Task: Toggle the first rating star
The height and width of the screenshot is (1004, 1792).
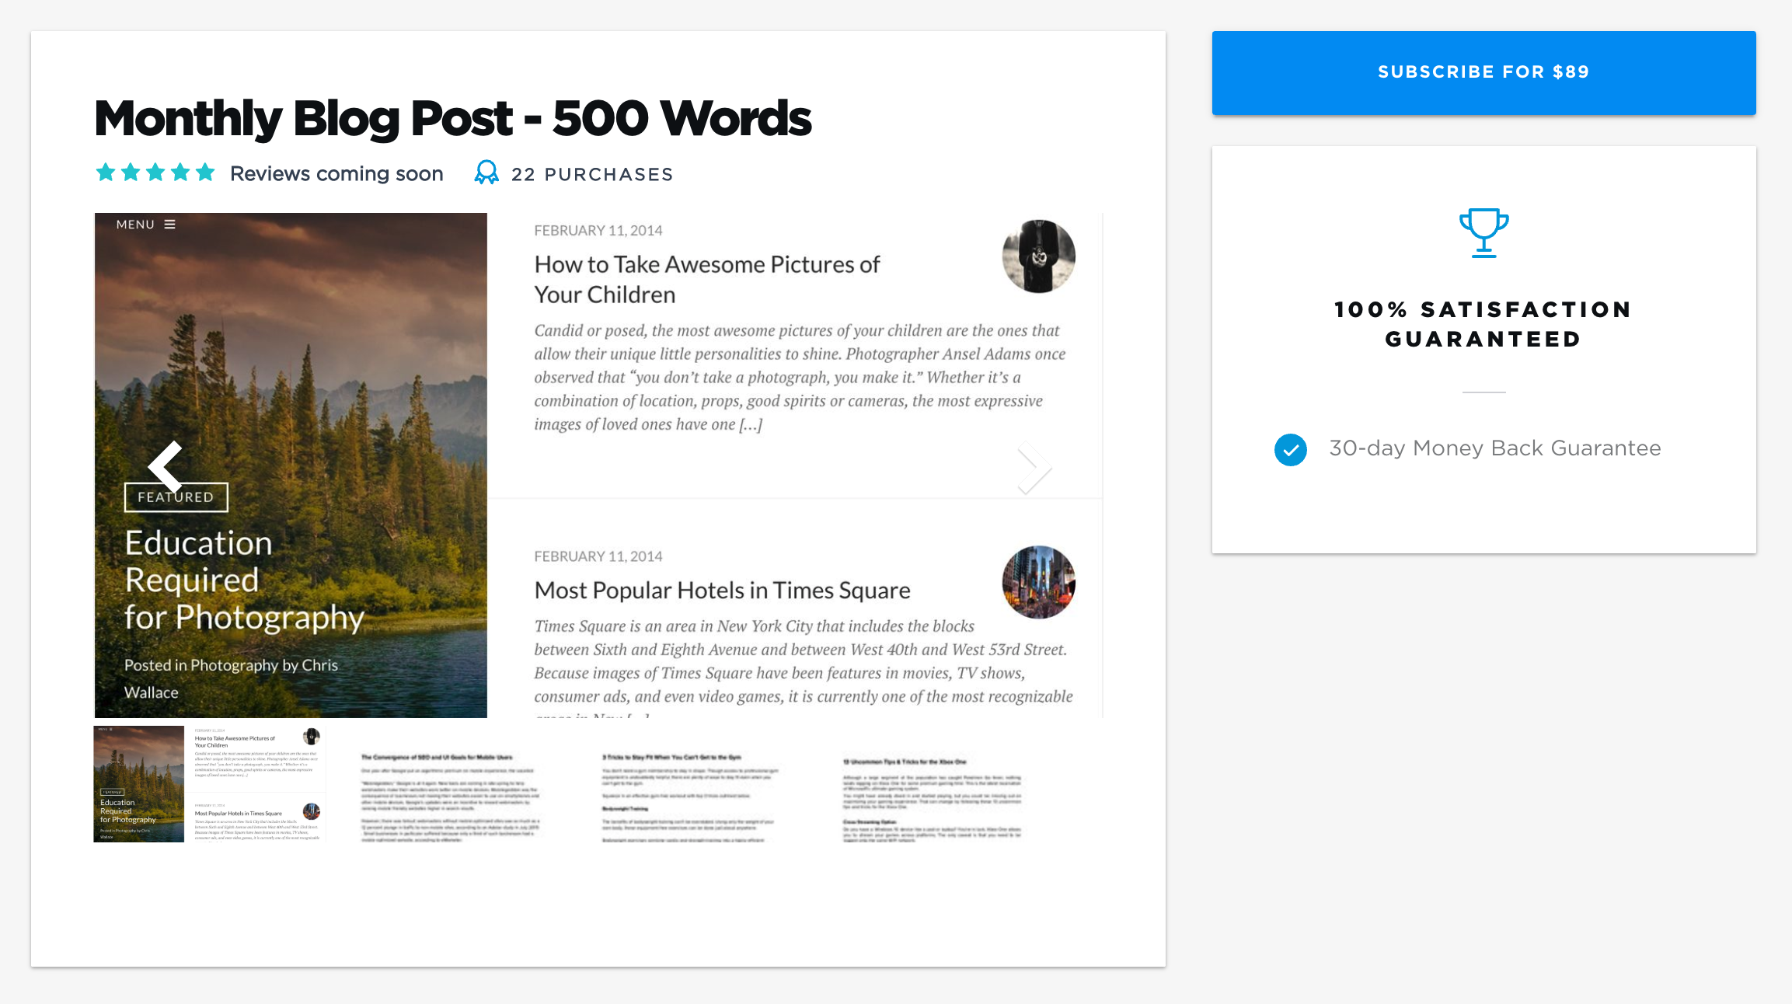Action: (x=105, y=173)
